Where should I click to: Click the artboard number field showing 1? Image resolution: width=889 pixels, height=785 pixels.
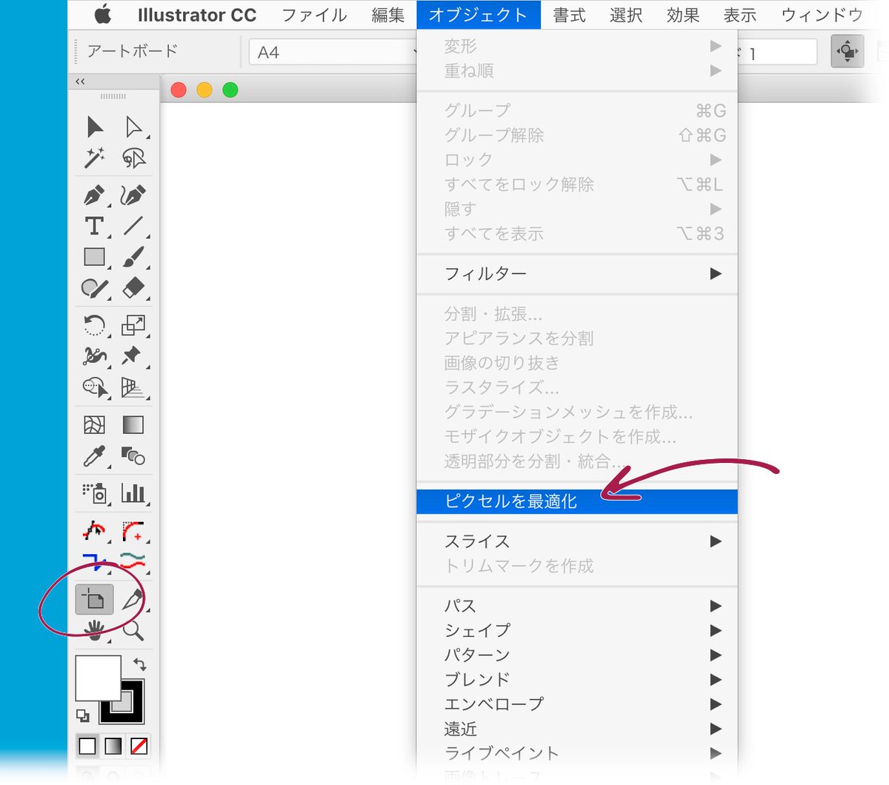[777, 53]
